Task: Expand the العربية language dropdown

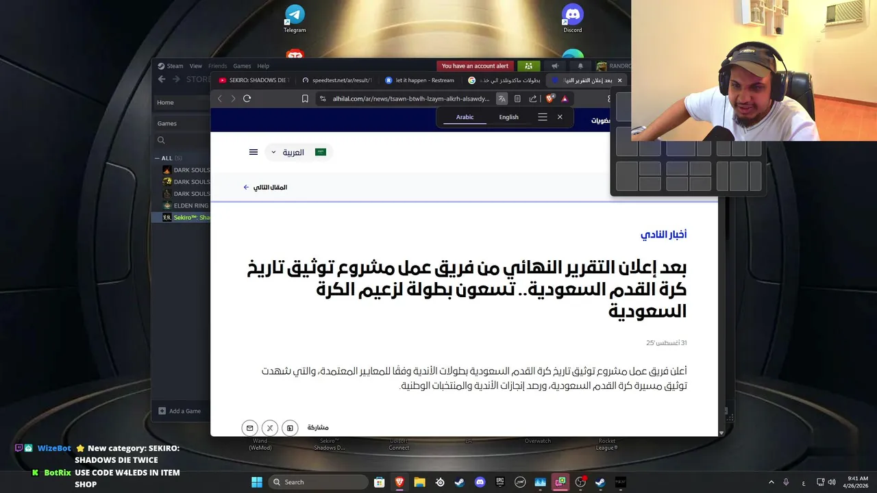Action: tap(299, 152)
